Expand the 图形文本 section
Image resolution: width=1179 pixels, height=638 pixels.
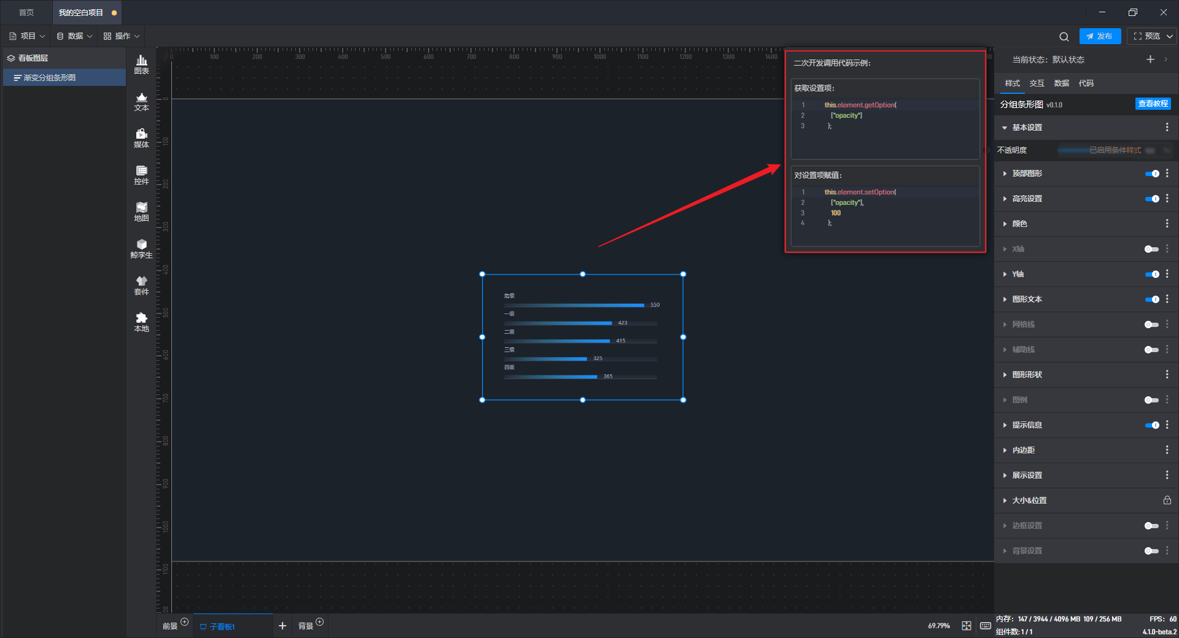pos(1005,299)
